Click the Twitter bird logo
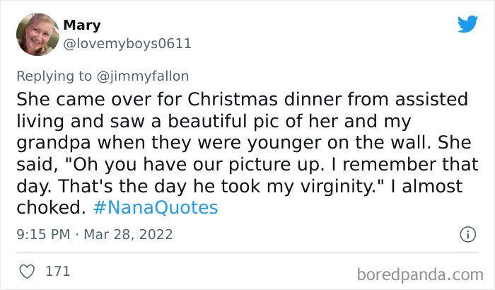This screenshot has width=495, height=290. pyautogui.click(x=467, y=25)
